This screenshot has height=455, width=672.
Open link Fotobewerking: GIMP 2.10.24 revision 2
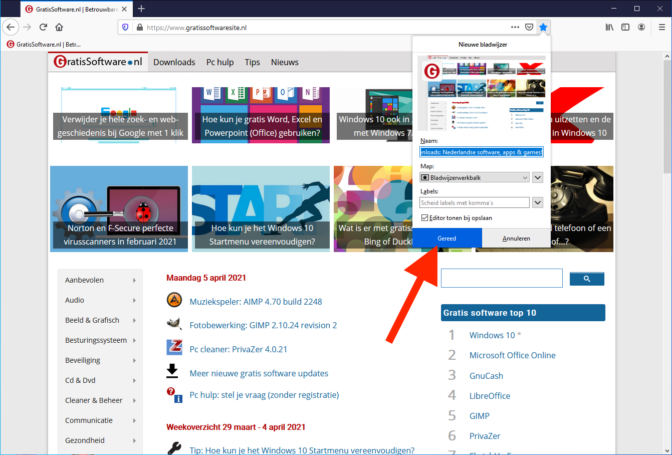click(x=263, y=325)
